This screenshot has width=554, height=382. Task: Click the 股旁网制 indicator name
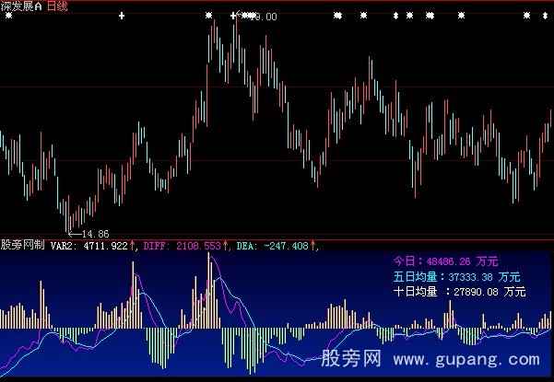coord(22,245)
